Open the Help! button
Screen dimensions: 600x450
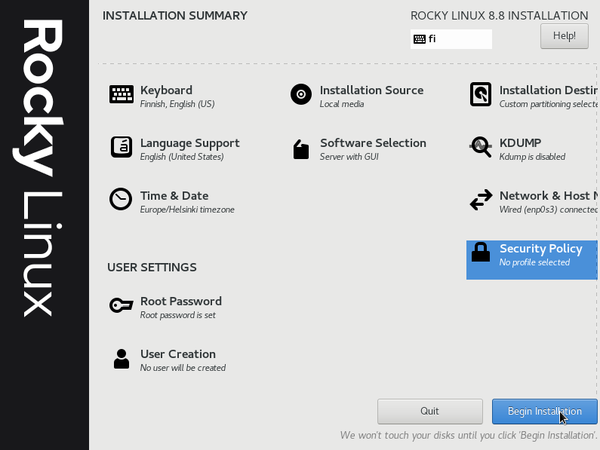point(564,35)
